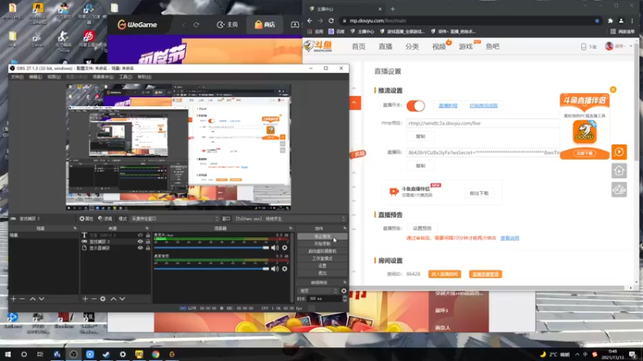The image size is (643, 361).
Task: Move the selected source up in the Sources panel
Action: pyautogui.click(x=113, y=299)
